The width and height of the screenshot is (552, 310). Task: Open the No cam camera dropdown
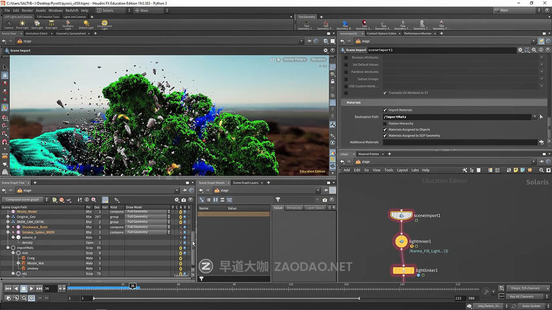click(318, 59)
